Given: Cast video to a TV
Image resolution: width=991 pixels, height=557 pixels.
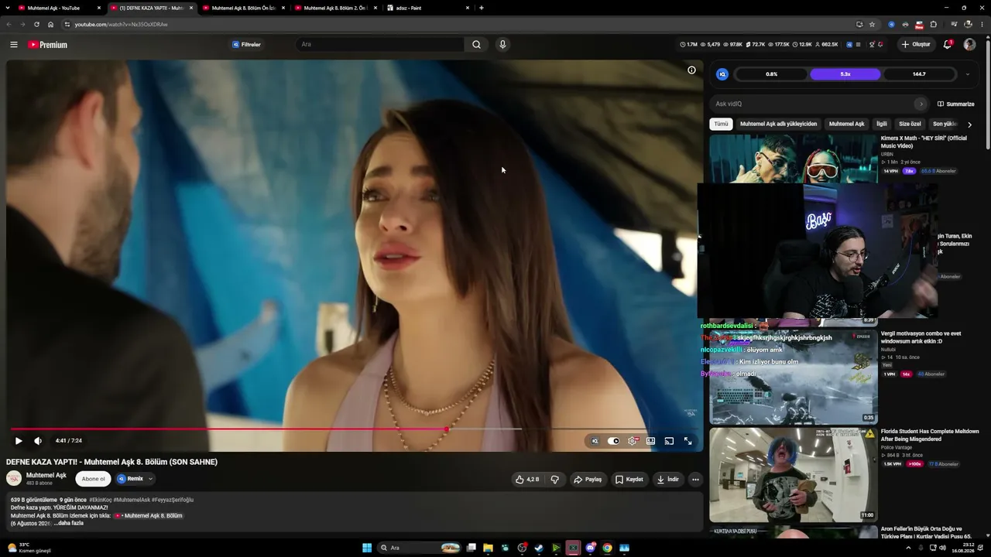Looking at the screenshot, I should tap(669, 441).
